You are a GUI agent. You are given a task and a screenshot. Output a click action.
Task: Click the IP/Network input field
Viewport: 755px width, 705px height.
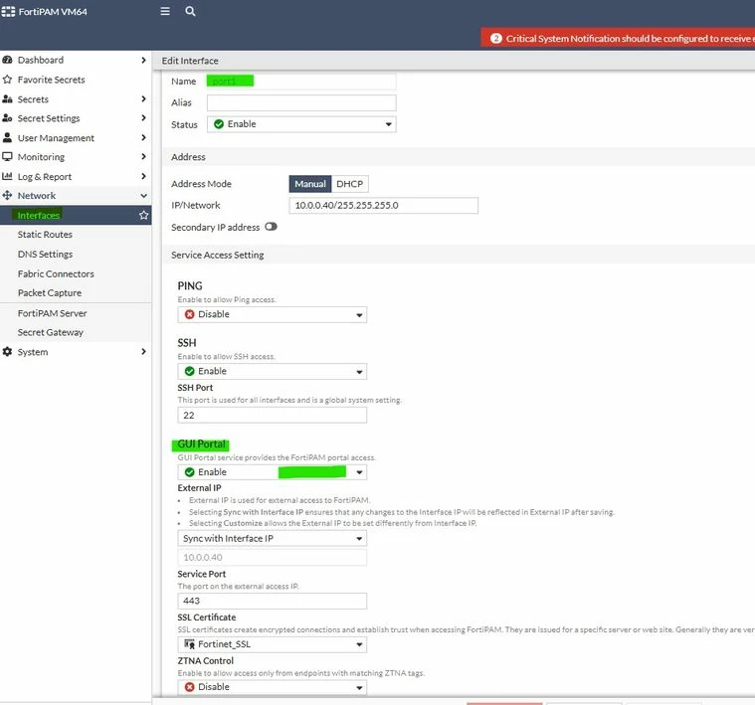pos(383,206)
